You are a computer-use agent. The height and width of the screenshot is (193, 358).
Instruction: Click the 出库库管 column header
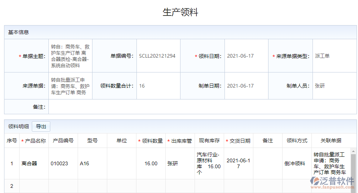click(180, 141)
